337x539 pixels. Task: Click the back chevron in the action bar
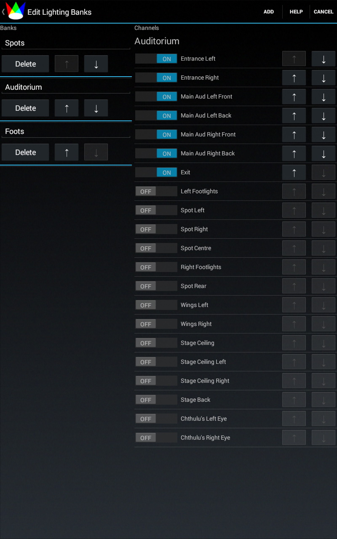pyautogui.click(x=3, y=11)
